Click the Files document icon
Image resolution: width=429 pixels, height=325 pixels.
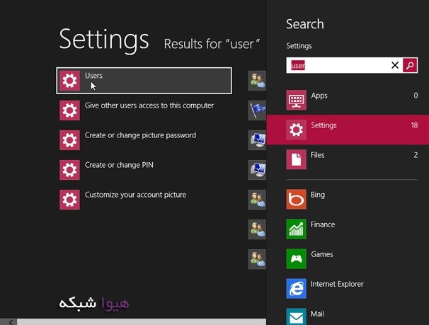[x=296, y=159]
